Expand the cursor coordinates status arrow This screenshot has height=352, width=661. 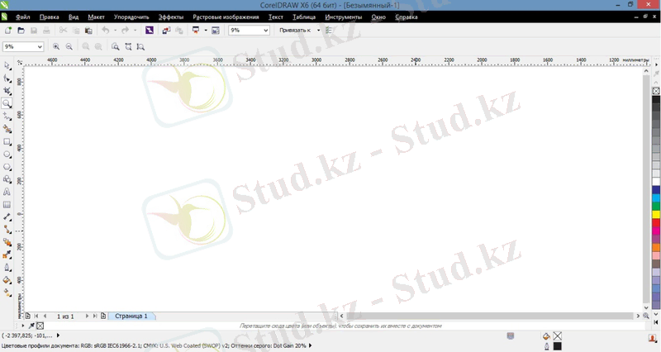coord(58,335)
